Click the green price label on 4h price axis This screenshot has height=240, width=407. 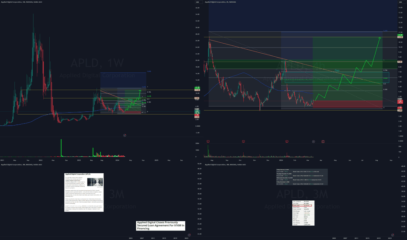pos(400,35)
